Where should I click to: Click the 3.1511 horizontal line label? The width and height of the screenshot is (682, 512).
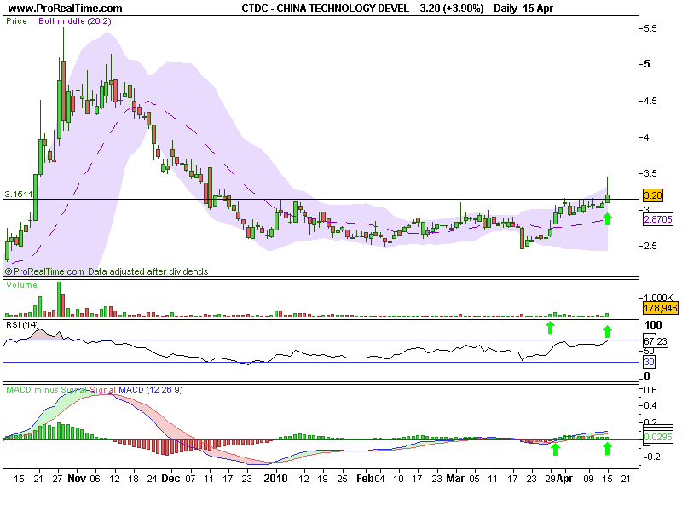(19, 195)
